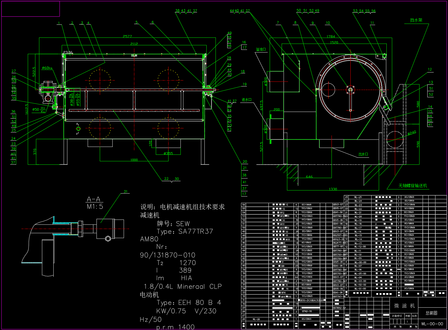The height and width of the screenshot is (330, 448).
Task: Select the Type: SA77TR37 specification text
Action: [185, 231]
